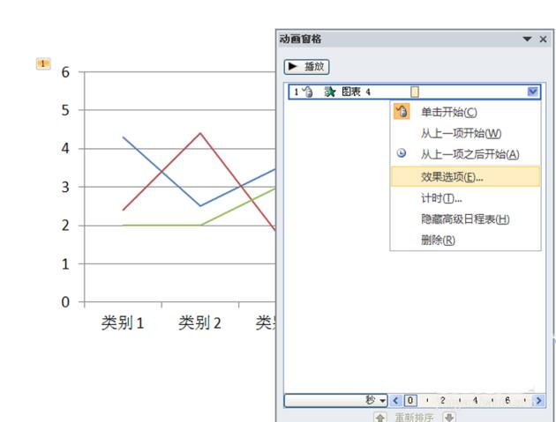This screenshot has height=422, width=556.
Task: Click the 图表 4 item name
Action: pyautogui.click(x=356, y=92)
